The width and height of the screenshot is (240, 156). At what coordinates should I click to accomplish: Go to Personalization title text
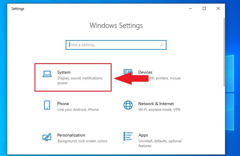71,135
